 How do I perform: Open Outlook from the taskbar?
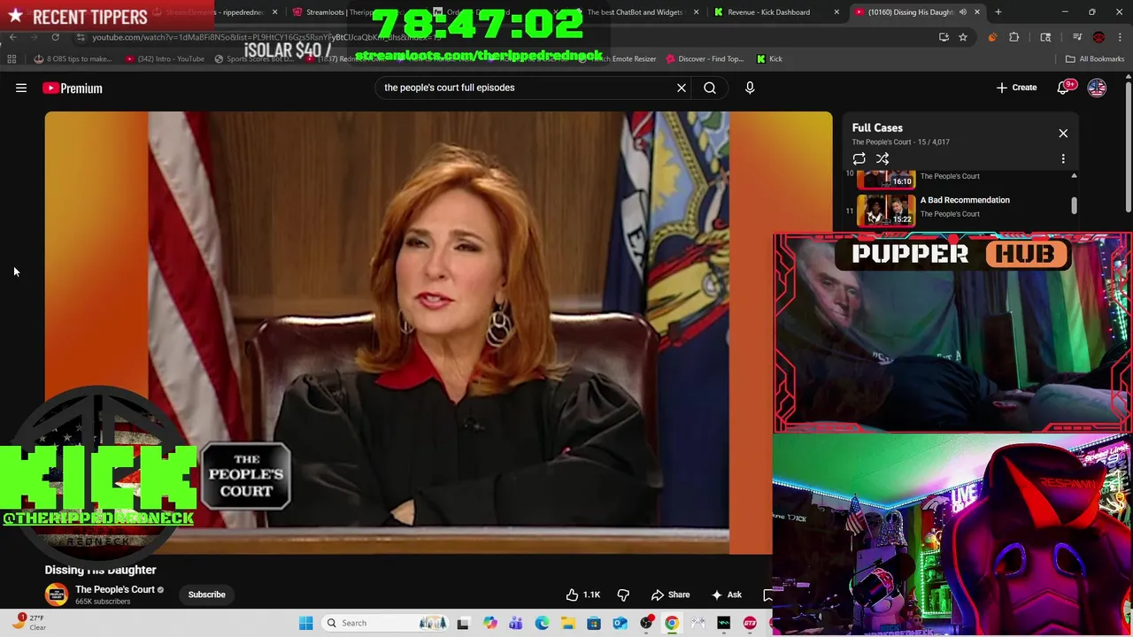pos(620,623)
